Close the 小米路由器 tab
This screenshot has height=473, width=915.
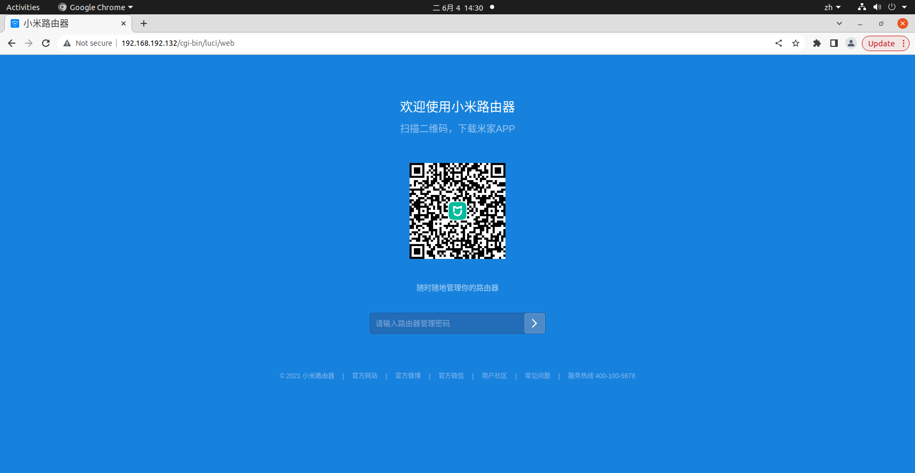(x=124, y=23)
